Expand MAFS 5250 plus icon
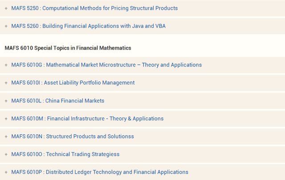Viewport: 285px width, 180px height. point(6,8)
